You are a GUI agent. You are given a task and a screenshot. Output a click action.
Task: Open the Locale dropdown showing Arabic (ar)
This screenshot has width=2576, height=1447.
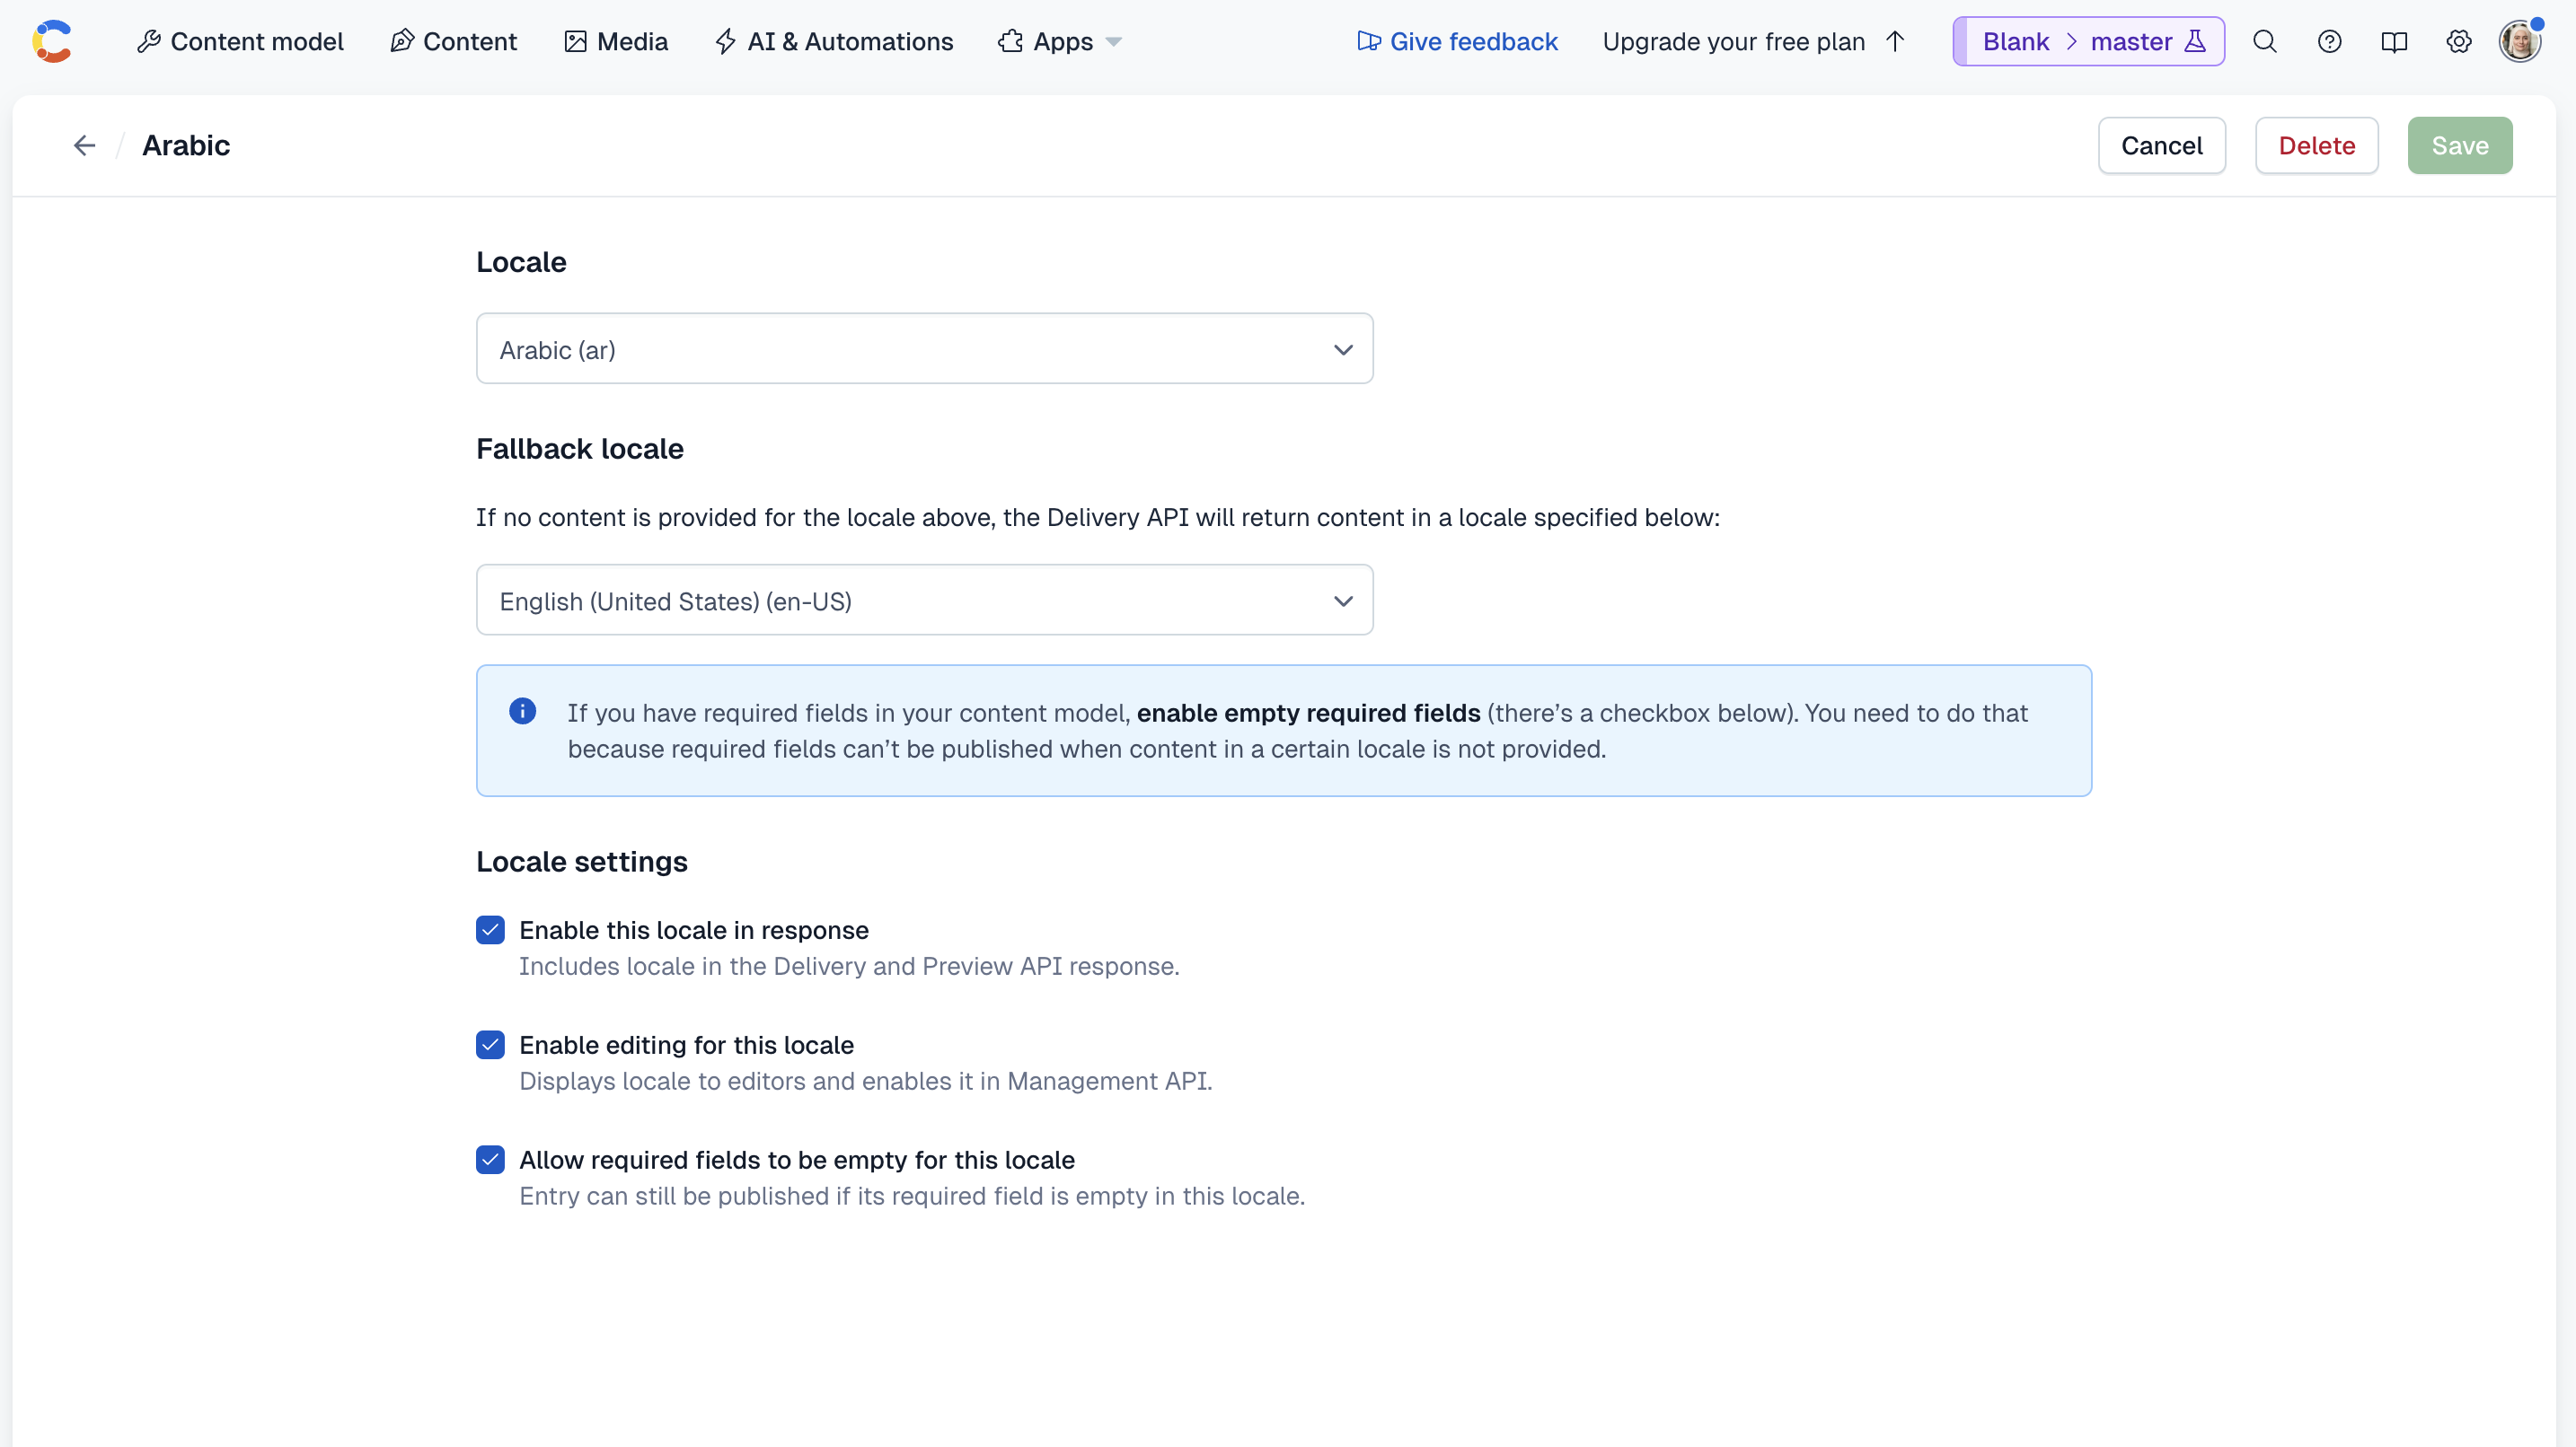[x=924, y=349]
